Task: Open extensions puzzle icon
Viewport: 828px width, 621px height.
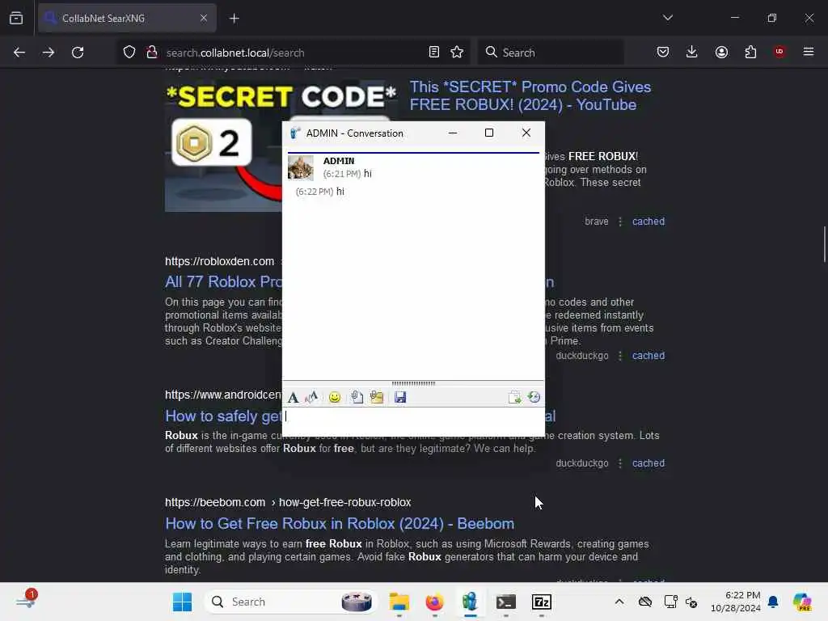Action: 750,53
